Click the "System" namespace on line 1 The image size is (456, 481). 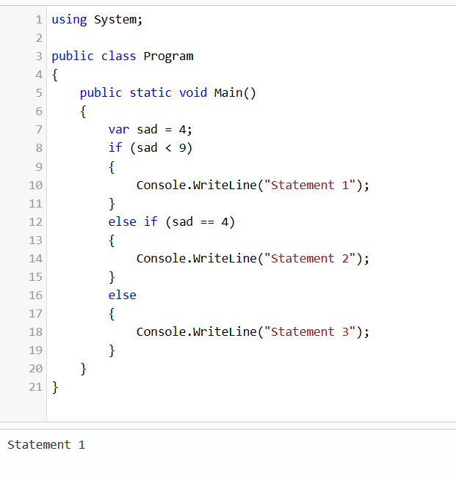pyautogui.click(x=115, y=20)
